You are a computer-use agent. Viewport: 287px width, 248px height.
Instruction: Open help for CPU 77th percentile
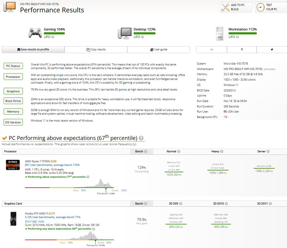(88, 177)
